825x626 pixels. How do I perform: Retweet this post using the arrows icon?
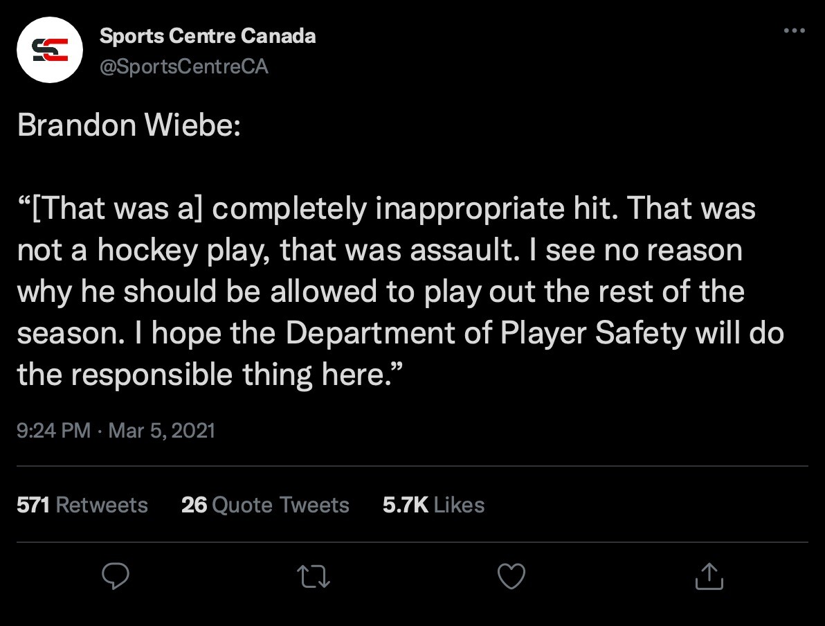(x=314, y=576)
